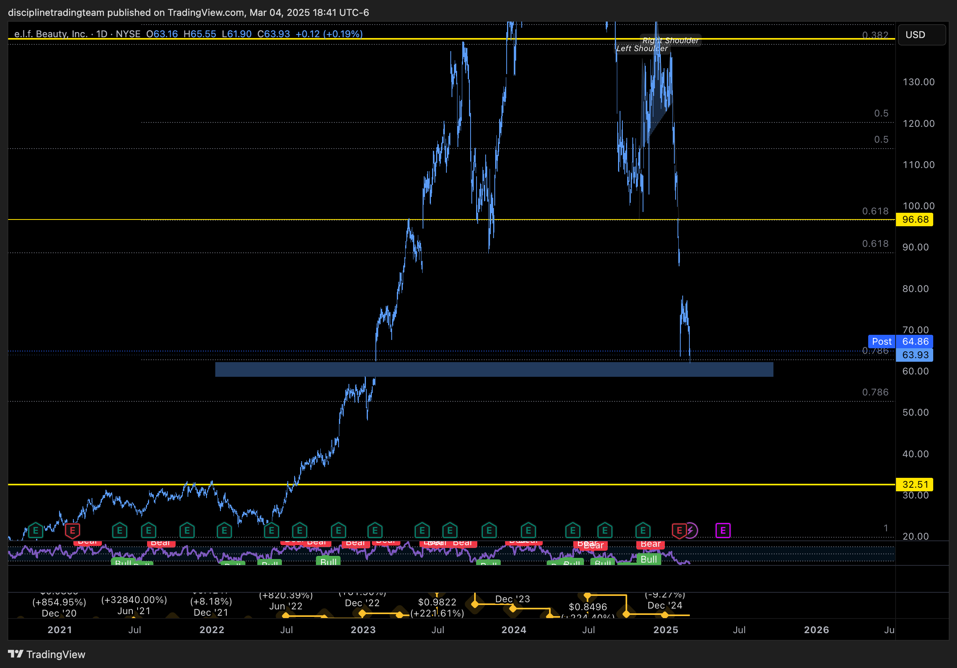Click the last green earnings marker before the 2025 red marker
Screen dimensions: 957x668
[643, 531]
